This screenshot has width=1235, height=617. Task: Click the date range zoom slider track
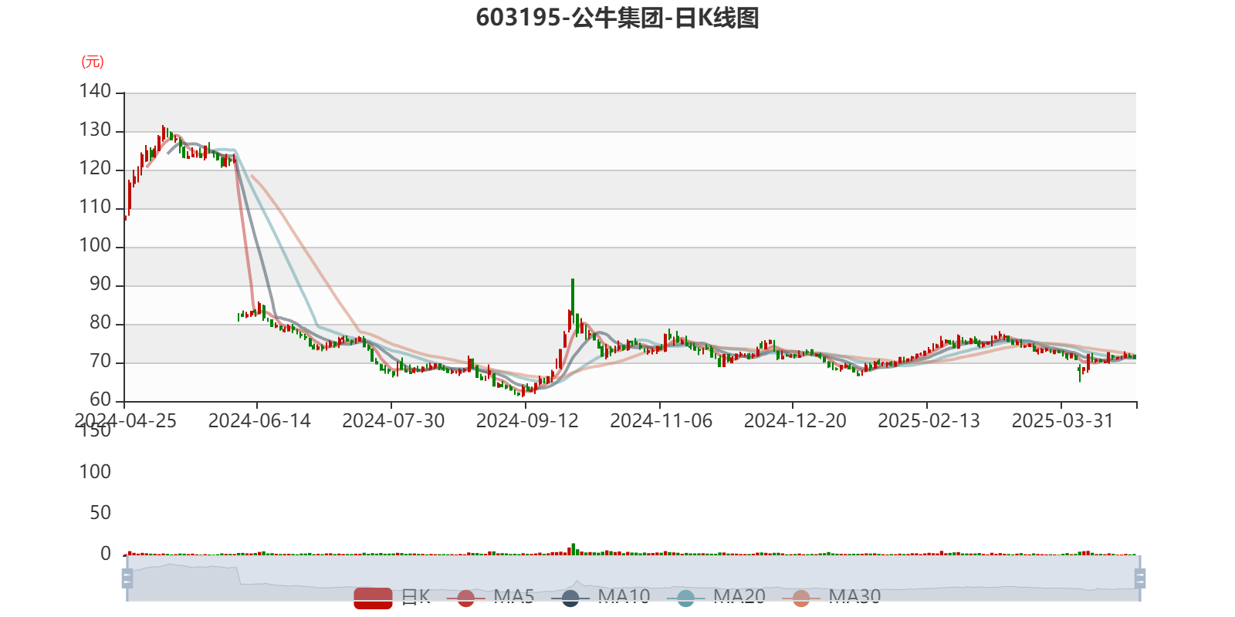pyautogui.click(x=633, y=578)
